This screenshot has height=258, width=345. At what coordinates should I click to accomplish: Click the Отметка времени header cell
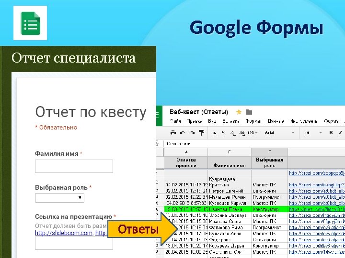tap(186, 162)
